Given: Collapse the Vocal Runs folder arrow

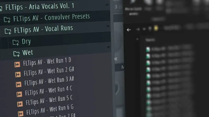Looking at the screenshot, I should (108, 26).
